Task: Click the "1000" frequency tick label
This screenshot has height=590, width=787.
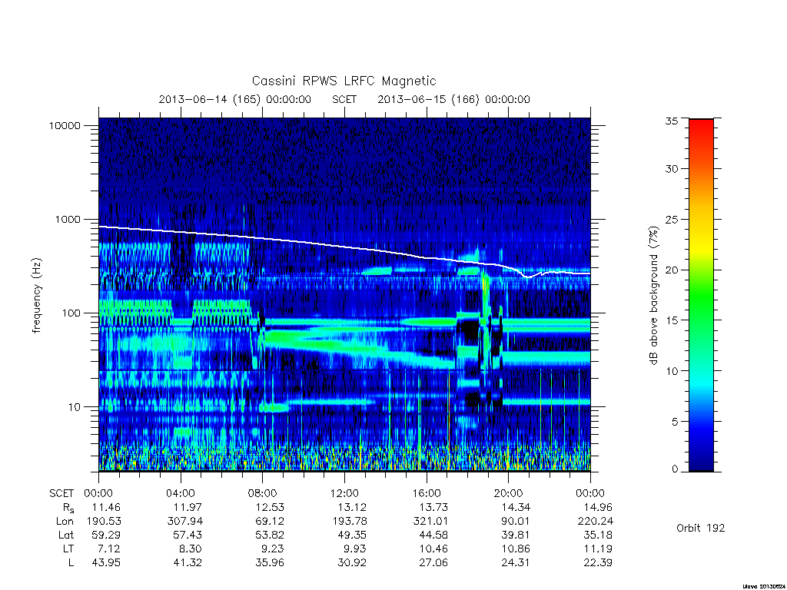Action: click(68, 220)
